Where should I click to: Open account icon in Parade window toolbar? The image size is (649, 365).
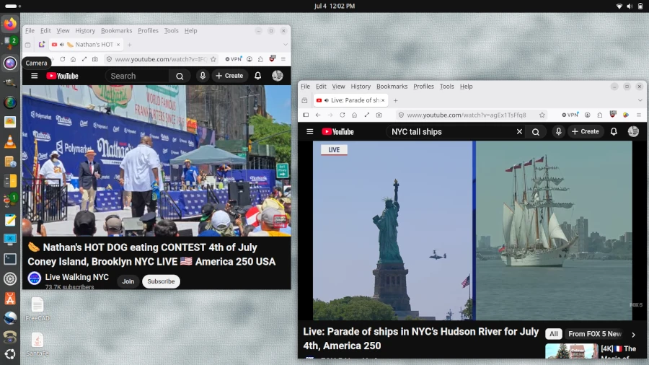587,115
